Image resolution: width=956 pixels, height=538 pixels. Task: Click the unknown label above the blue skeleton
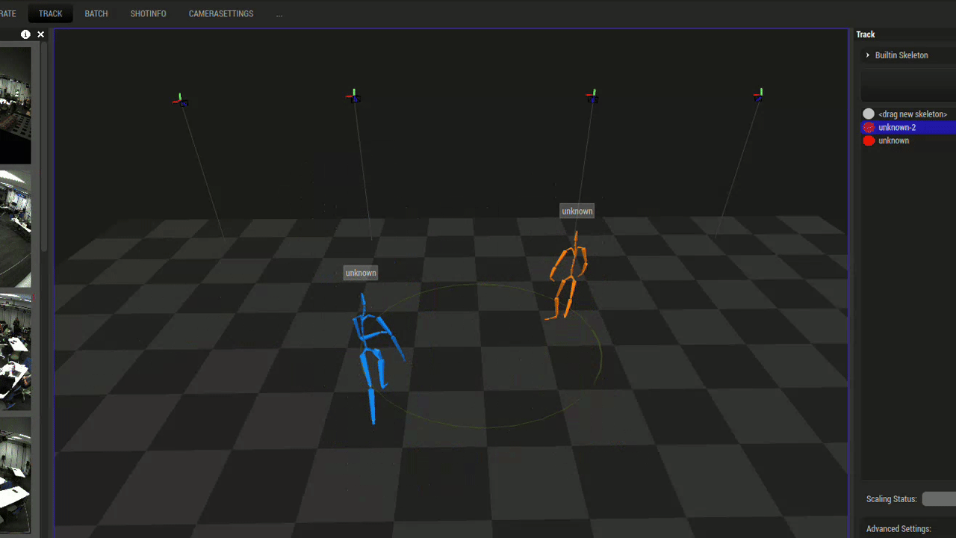tap(360, 273)
